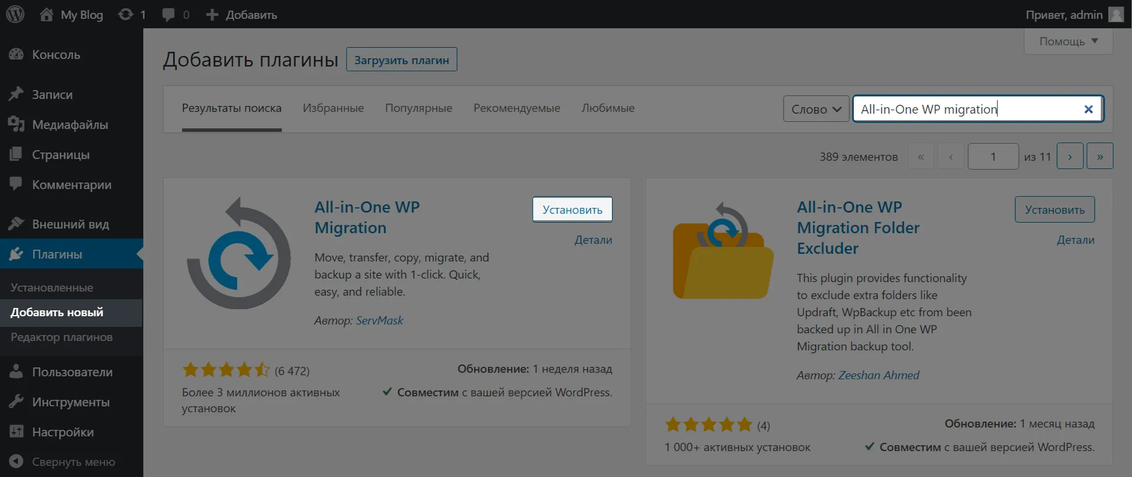This screenshot has width=1132, height=477.
Task: Click the Настройки settings icon
Action: tap(17, 432)
